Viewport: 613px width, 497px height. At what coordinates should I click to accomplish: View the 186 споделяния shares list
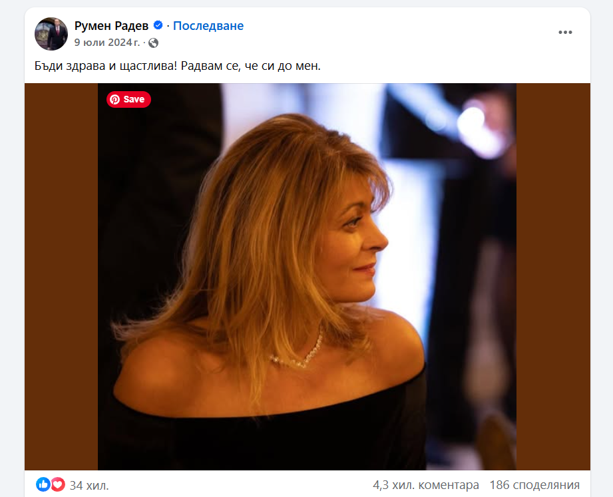click(534, 485)
